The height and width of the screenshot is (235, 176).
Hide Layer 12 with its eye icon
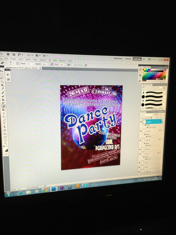[x=140, y=140]
